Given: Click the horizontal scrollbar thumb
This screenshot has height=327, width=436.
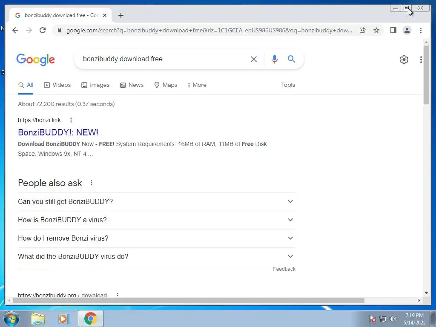Looking at the screenshot, I should coord(189,300).
